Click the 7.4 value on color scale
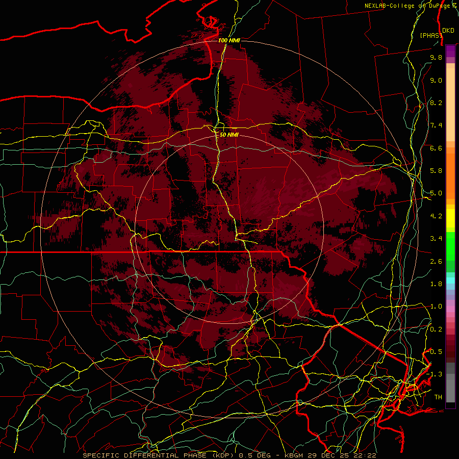Viewport: 459px width, 459px height. point(436,125)
